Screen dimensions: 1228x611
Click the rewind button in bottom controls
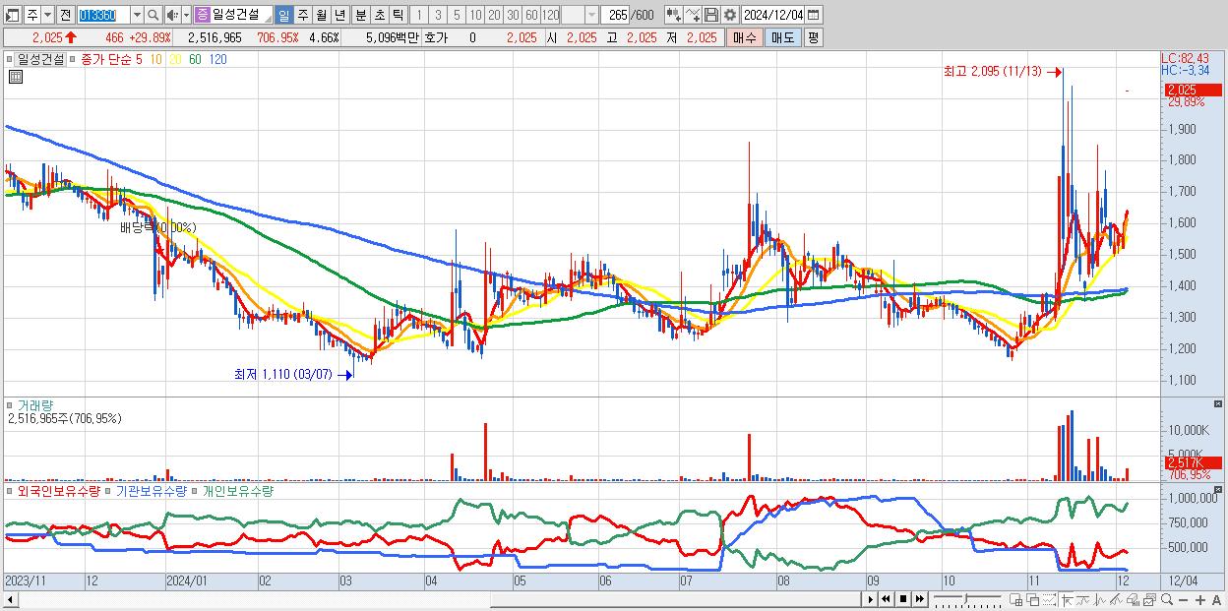[886, 599]
